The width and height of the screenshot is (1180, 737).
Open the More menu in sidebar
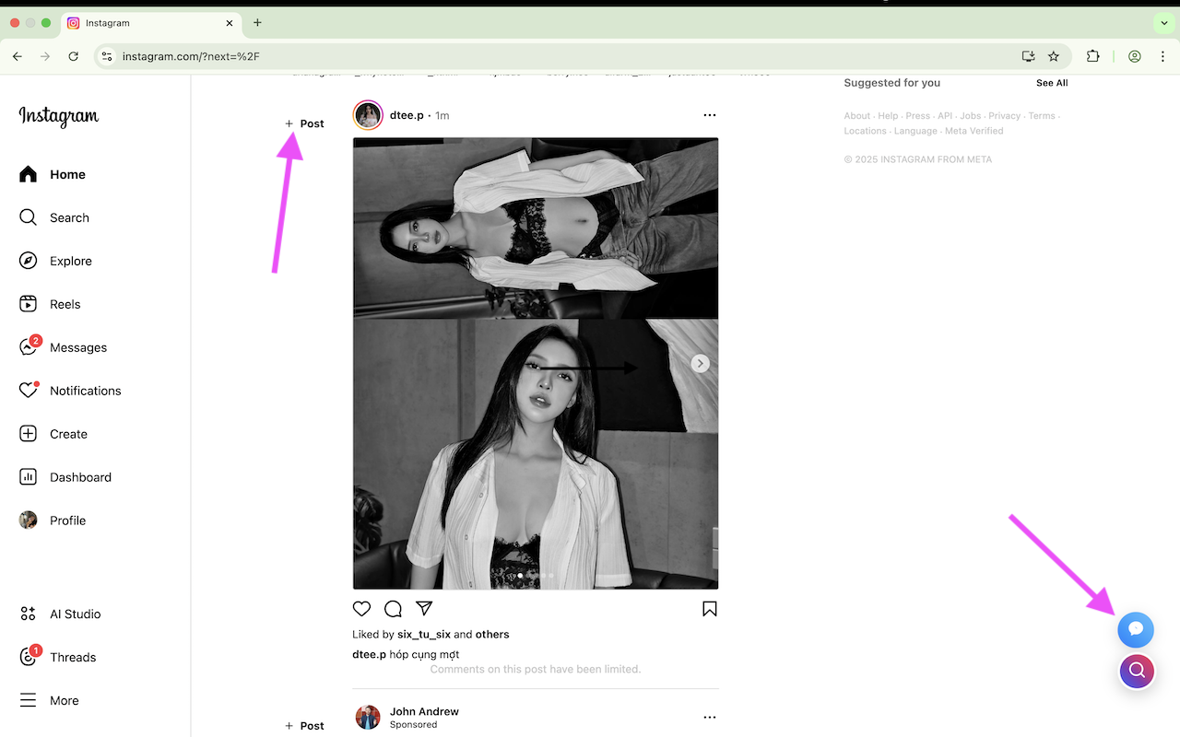[x=64, y=700]
